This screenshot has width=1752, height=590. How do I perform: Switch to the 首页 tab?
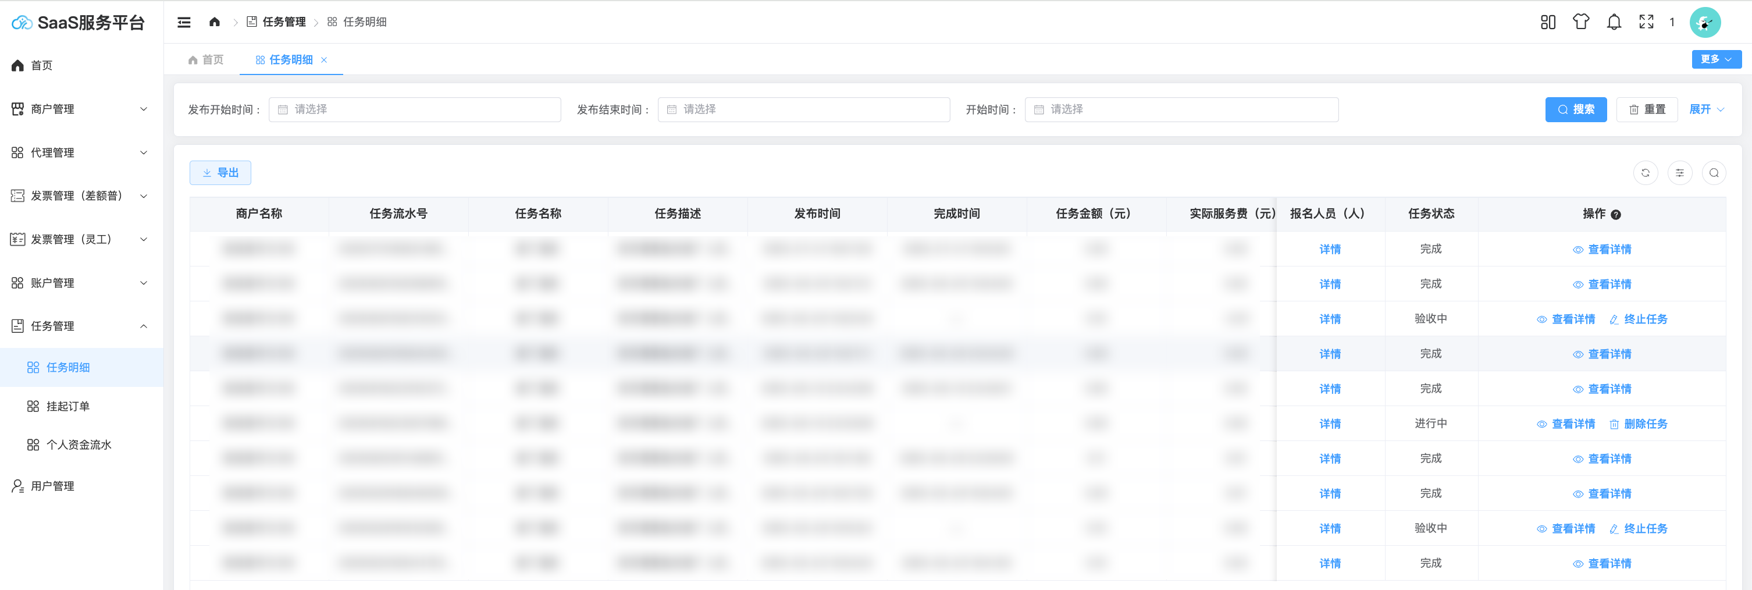[x=206, y=60]
